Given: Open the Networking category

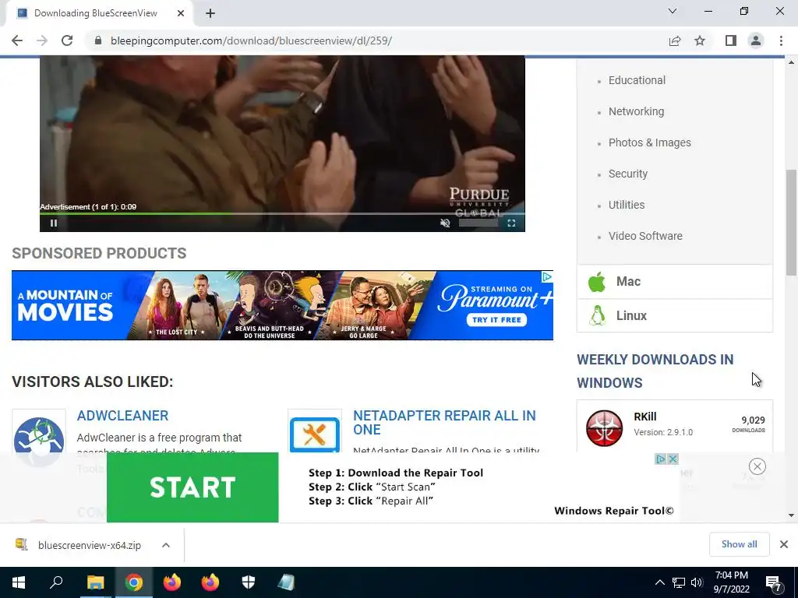Looking at the screenshot, I should pyautogui.click(x=636, y=111).
